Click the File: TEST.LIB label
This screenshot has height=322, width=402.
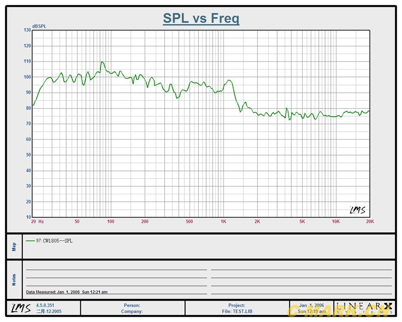(236, 312)
